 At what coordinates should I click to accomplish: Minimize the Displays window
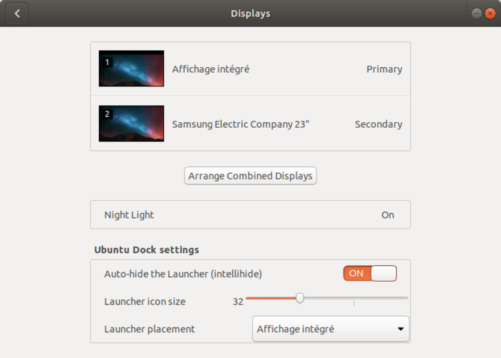click(477, 14)
